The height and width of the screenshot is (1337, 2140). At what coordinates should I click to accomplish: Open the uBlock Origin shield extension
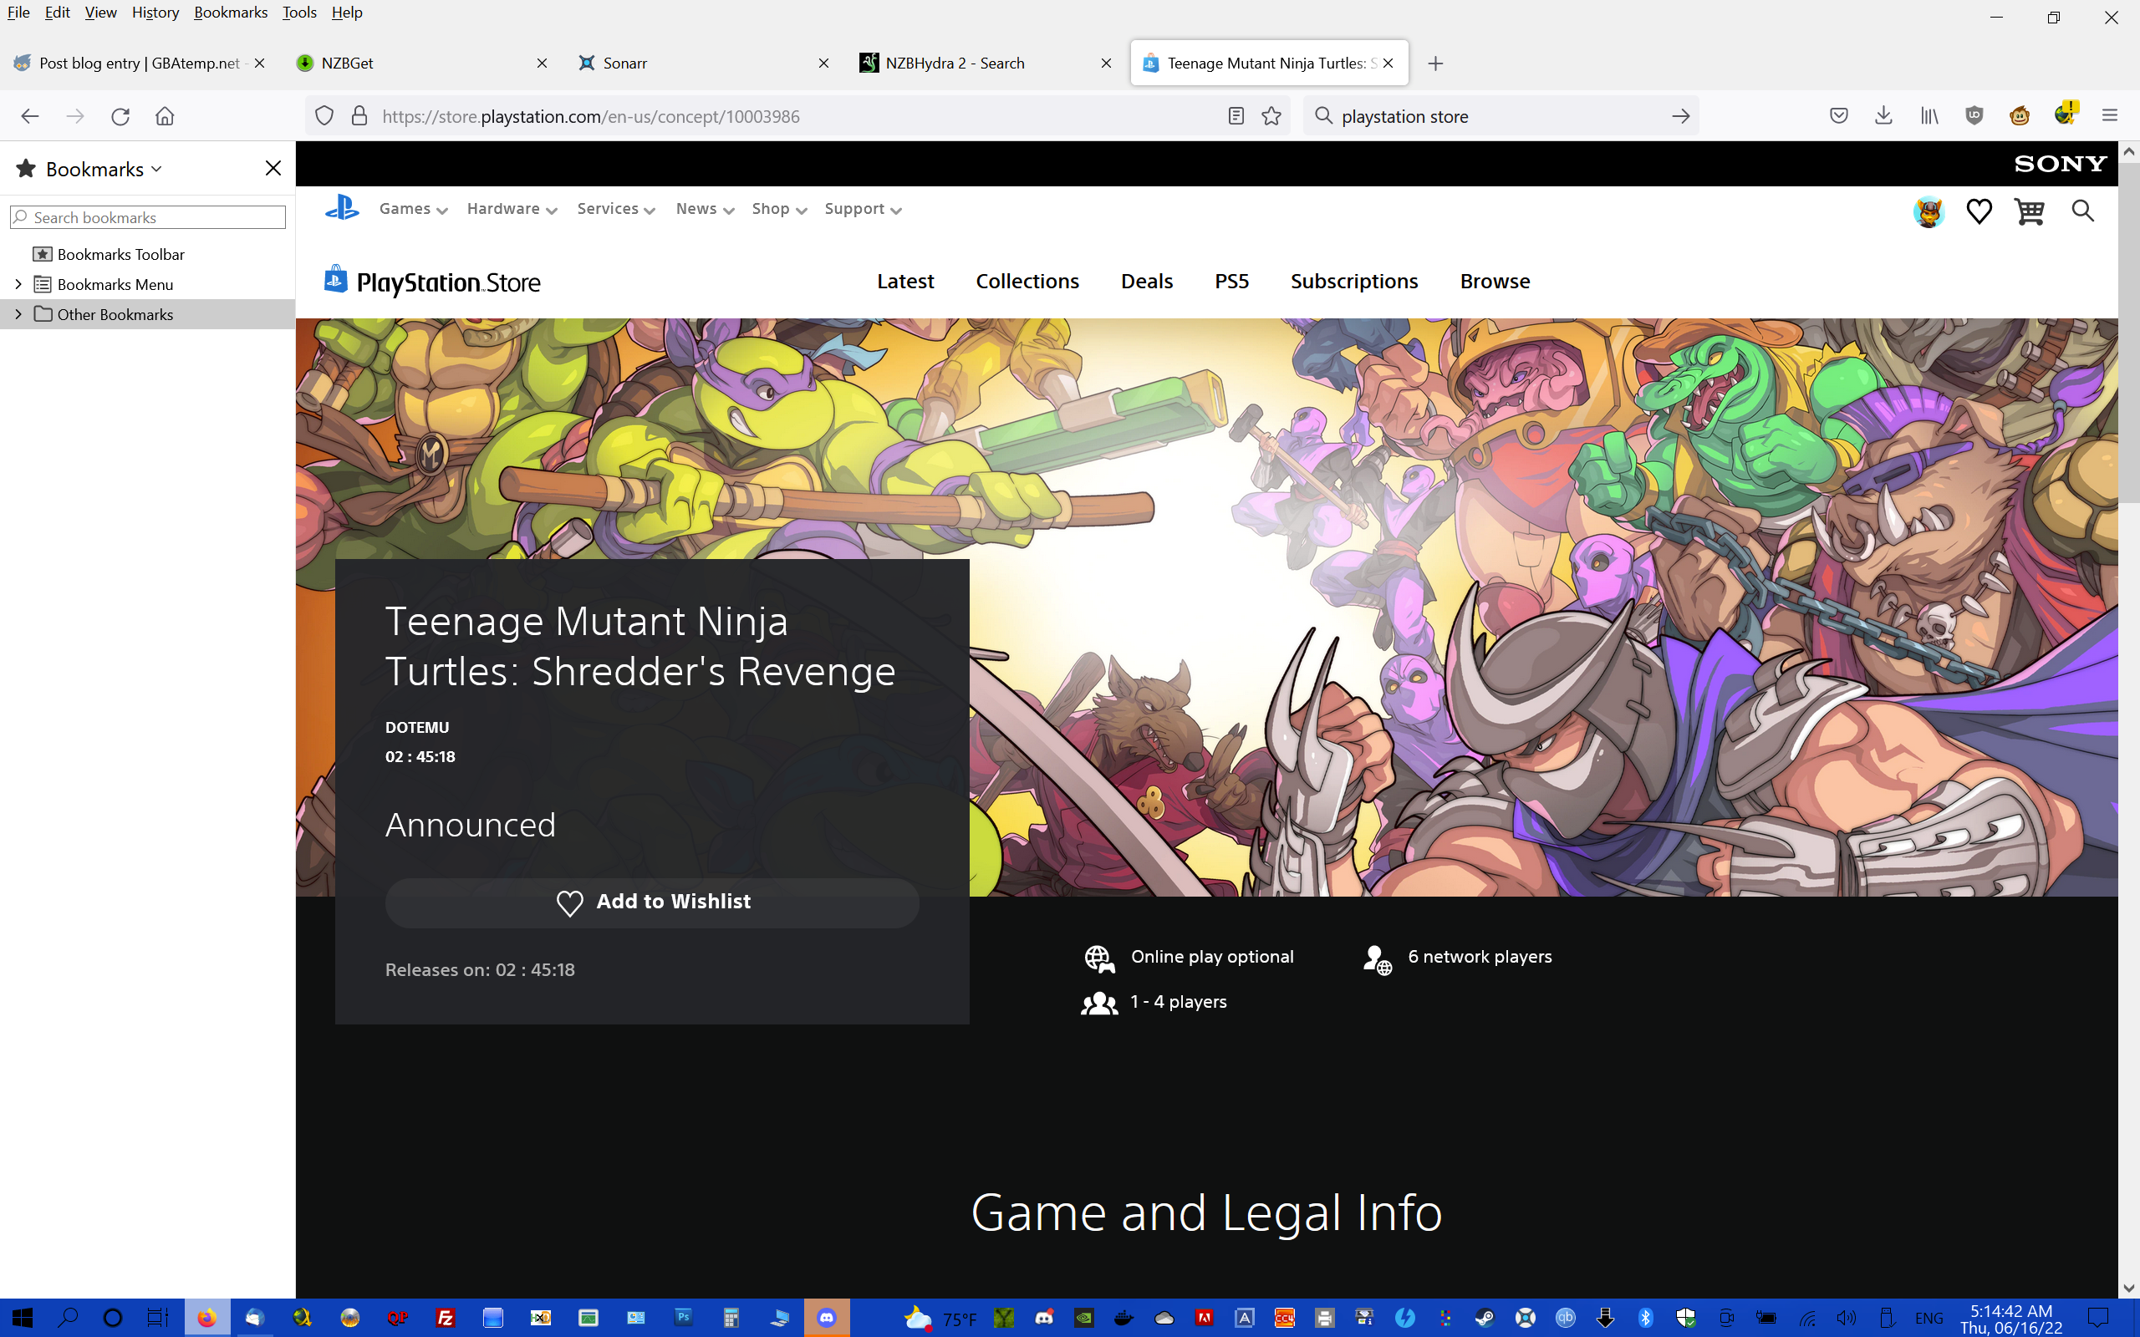pos(1974,116)
